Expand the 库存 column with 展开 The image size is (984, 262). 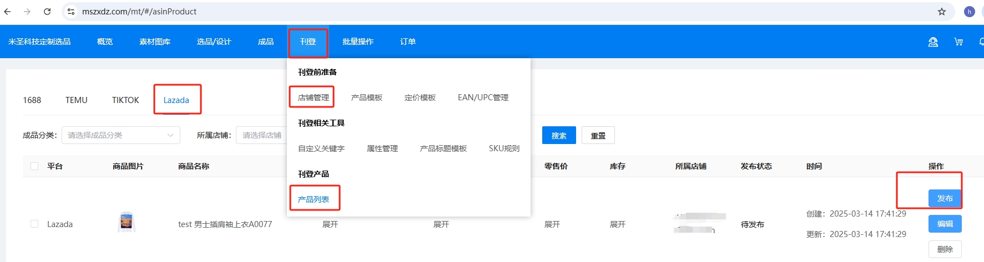click(x=617, y=224)
